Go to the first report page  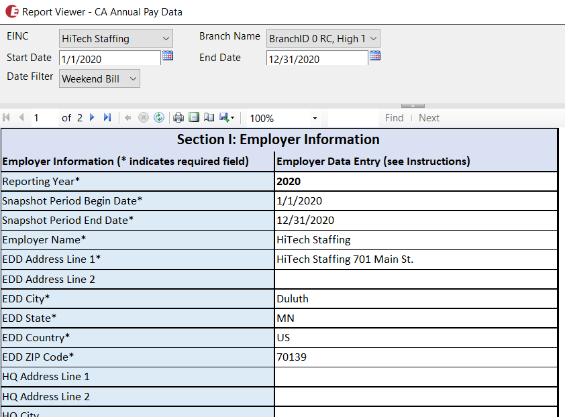[x=7, y=118]
